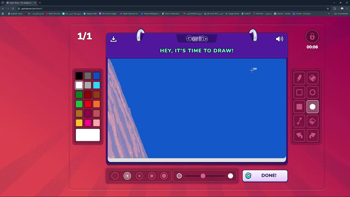Open the browser extensions menu
The image size is (350, 197).
(x=335, y=8)
